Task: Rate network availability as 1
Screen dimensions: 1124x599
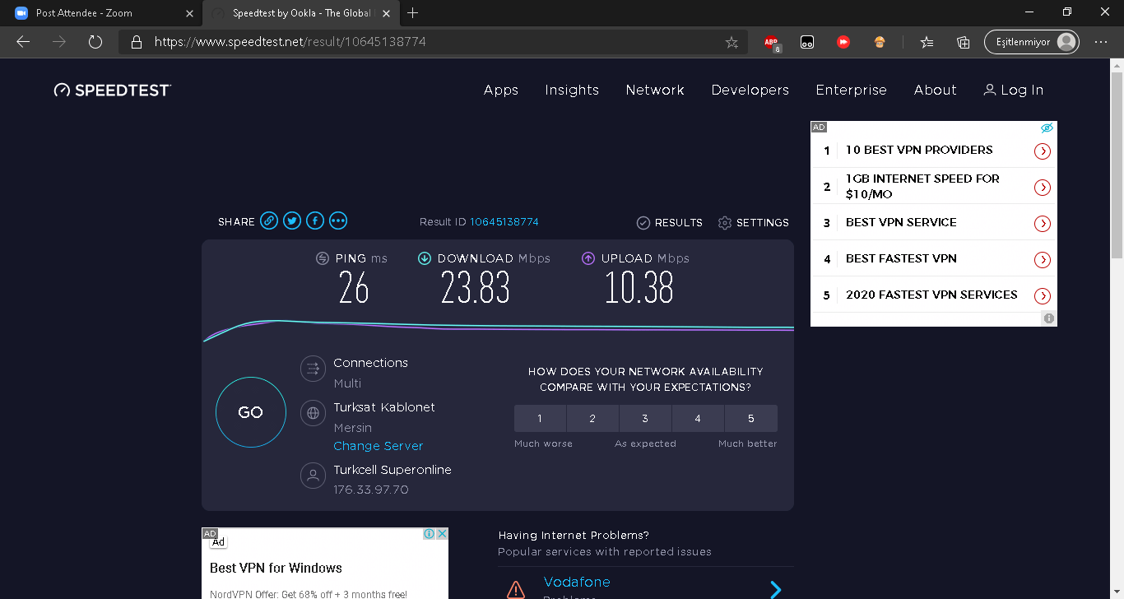Action: pyautogui.click(x=540, y=419)
